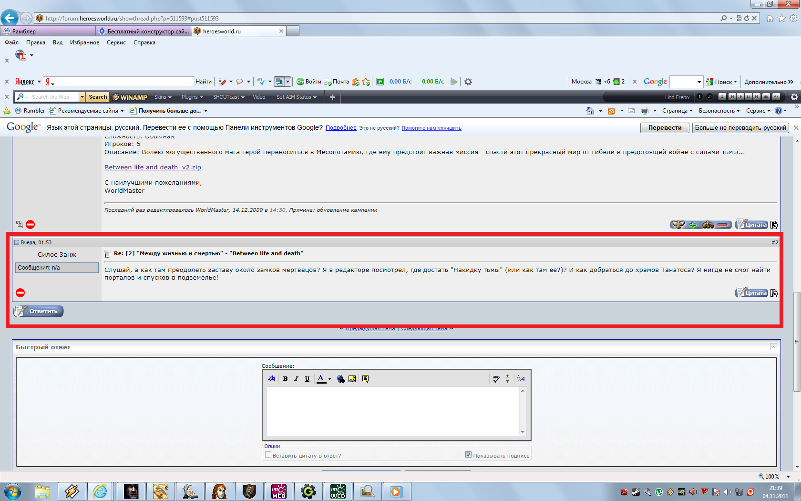This screenshot has height=501, width=801.
Task: Uncheck 'Показывать подпись' checkbox
Action: [x=468, y=455]
